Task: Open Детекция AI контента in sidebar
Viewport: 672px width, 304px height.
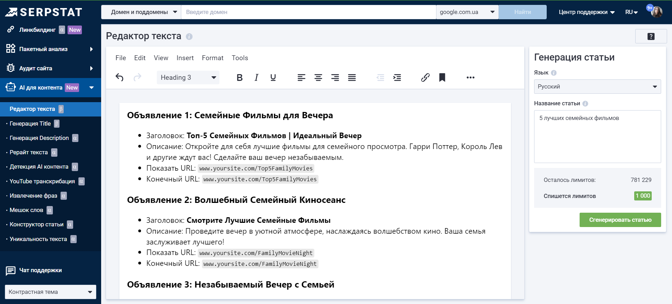Action: tap(39, 167)
